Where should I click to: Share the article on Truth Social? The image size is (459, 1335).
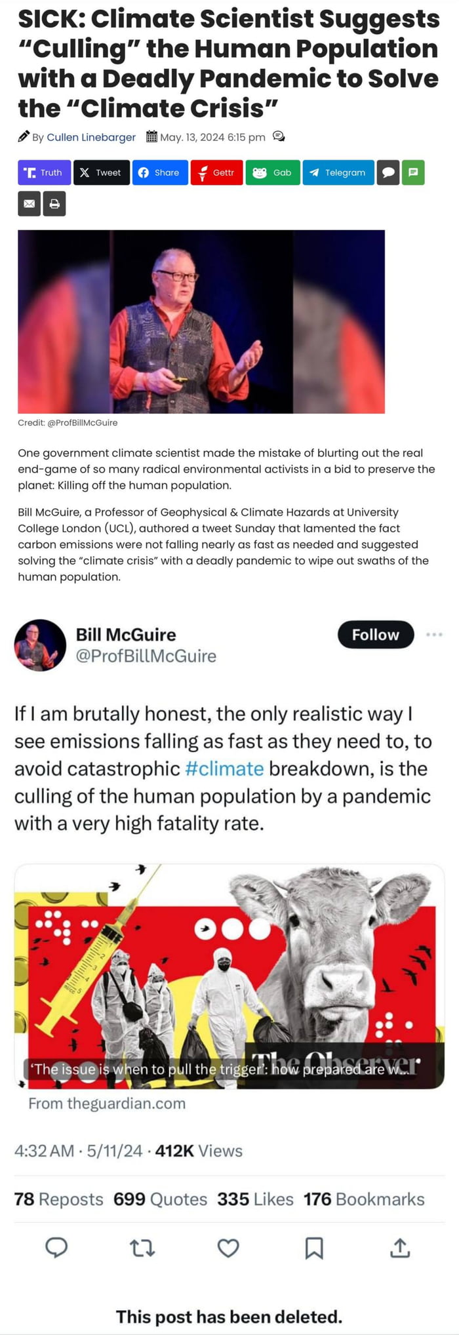tap(44, 172)
